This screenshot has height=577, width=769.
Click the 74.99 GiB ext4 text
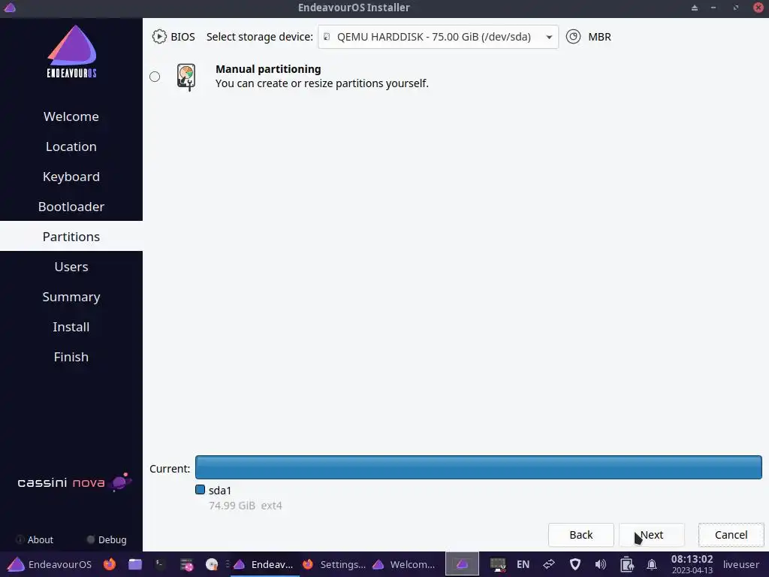246,506
